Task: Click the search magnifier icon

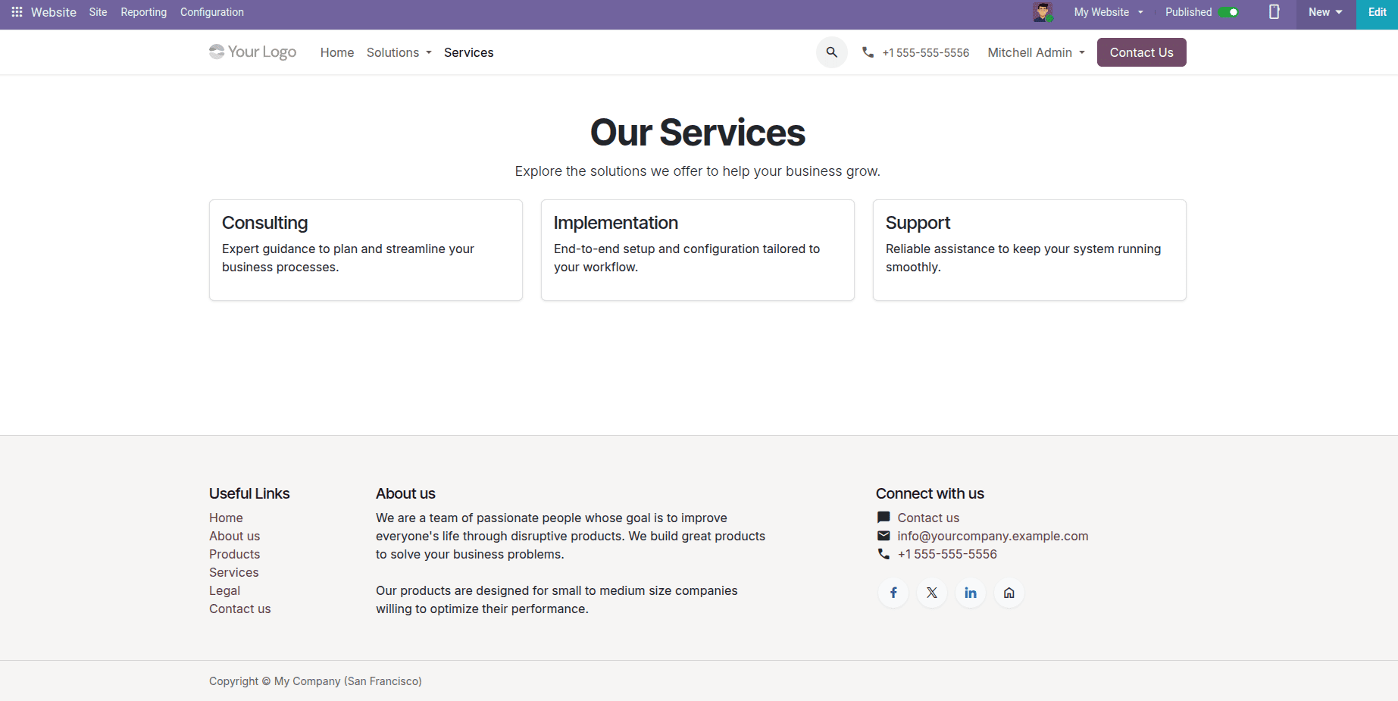Action: (x=832, y=52)
